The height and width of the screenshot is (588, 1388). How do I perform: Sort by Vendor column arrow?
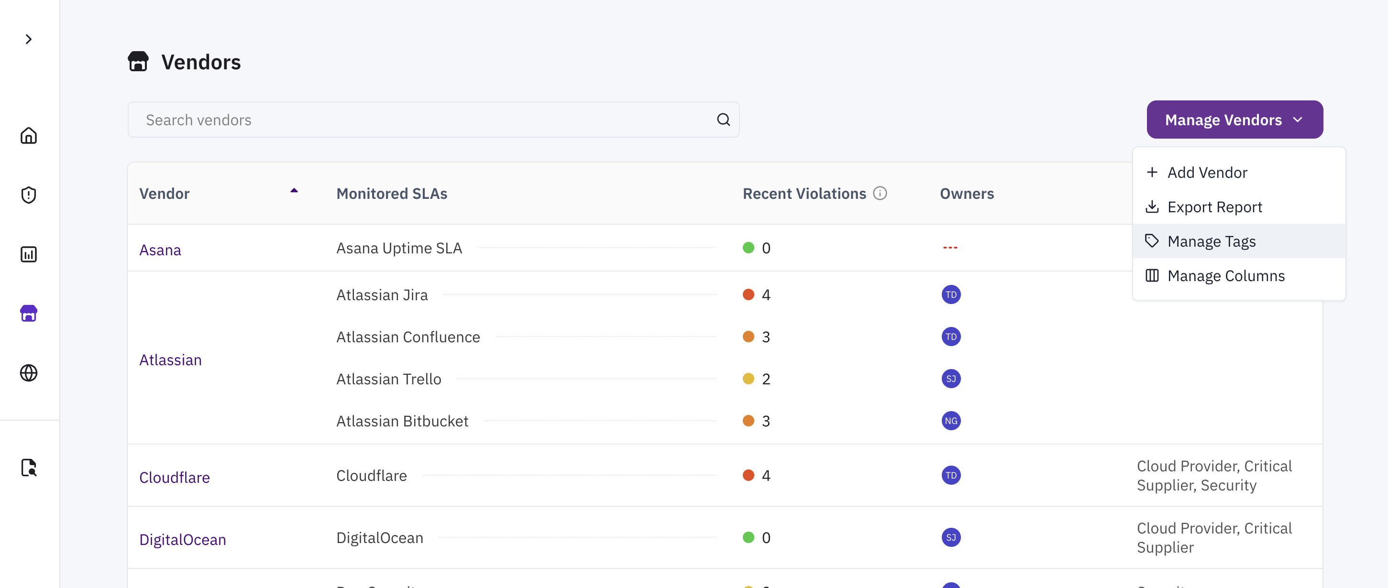click(294, 191)
